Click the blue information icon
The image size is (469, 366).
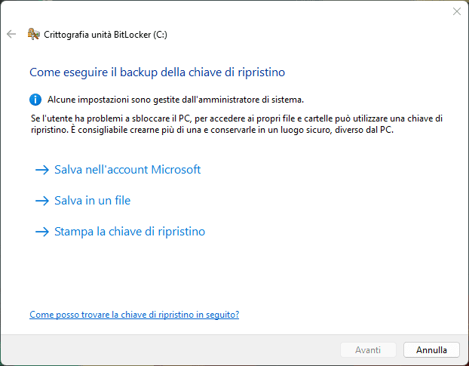[35, 99]
